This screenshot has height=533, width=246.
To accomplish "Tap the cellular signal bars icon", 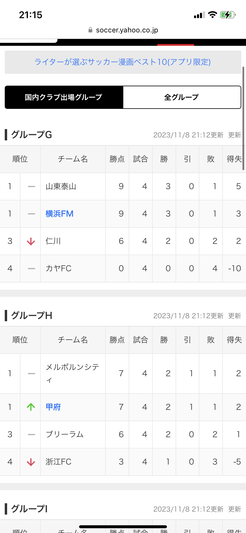I will (x=199, y=15).
